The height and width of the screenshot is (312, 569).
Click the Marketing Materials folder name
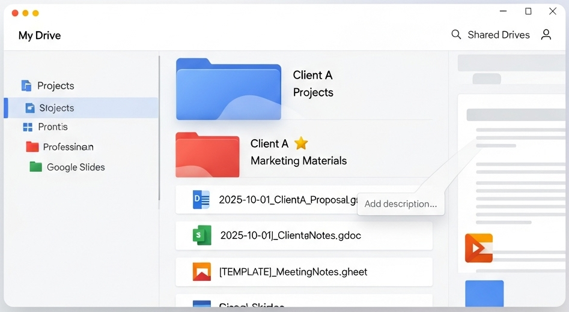pos(299,161)
